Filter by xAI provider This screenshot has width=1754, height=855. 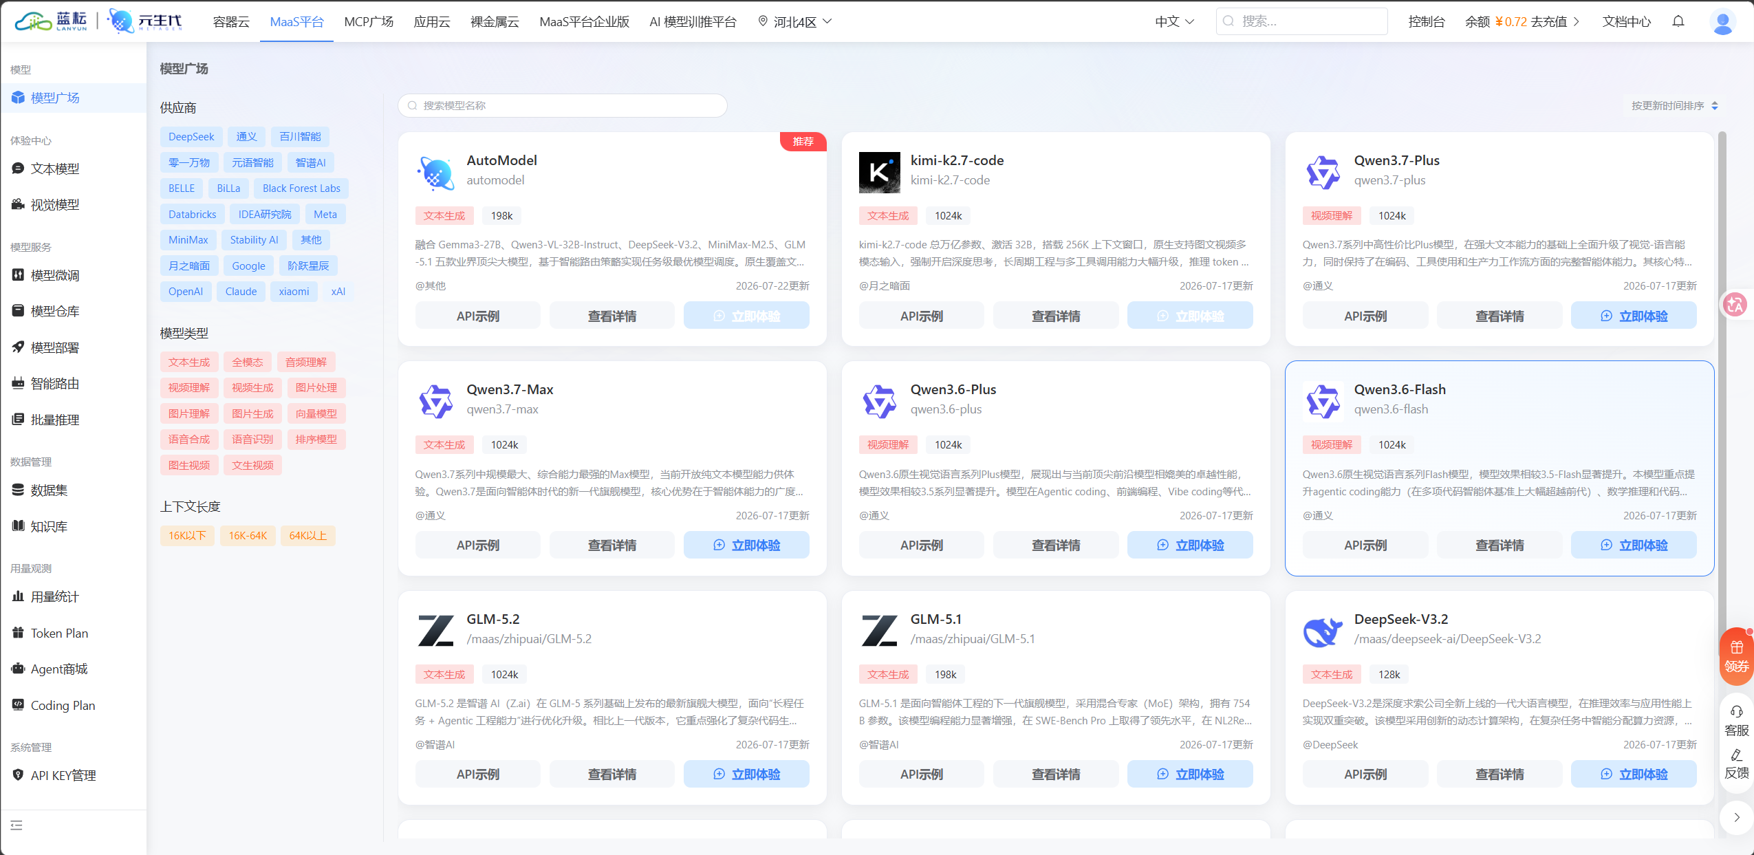(338, 291)
